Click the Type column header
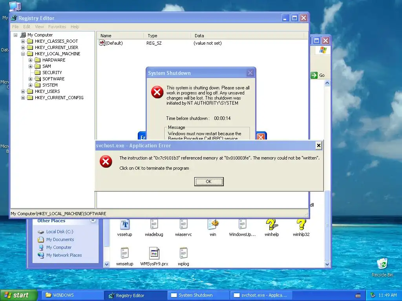Image resolution: width=402 pixels, height=301 pixels. [167, 36]
